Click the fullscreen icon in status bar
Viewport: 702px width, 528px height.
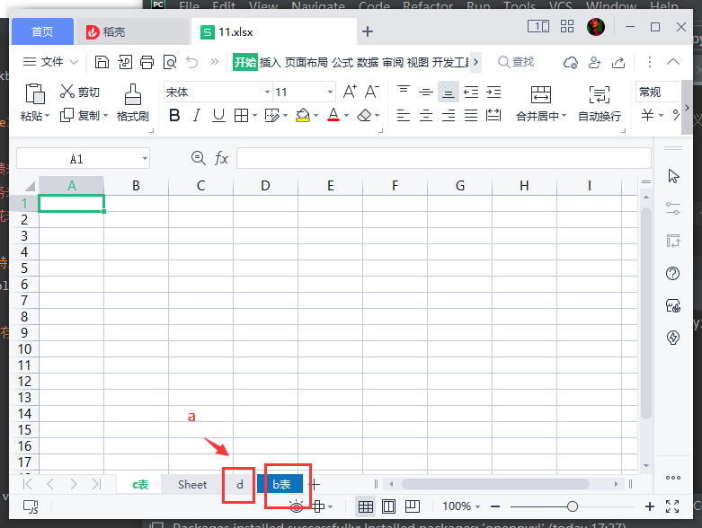pos(672,506)
